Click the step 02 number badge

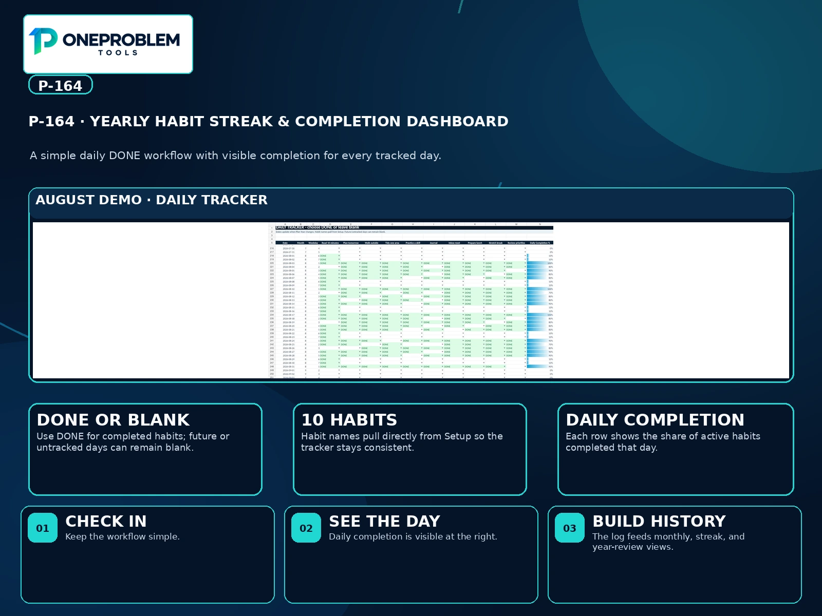point(306,528)
